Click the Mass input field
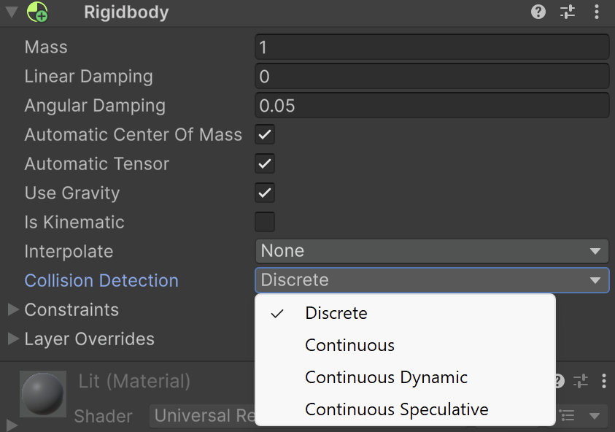The height and width of the screenshot is (432, 615). click(x=432, y=47)
